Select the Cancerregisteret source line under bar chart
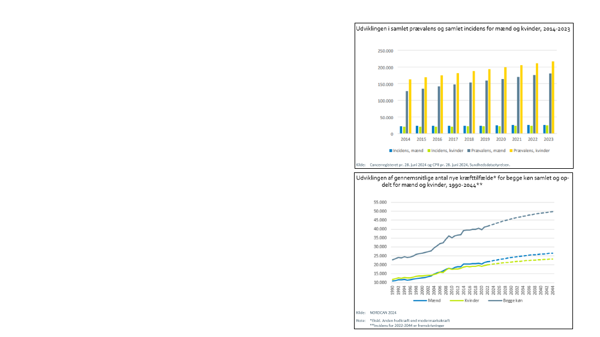Screen dimensions: 600x337 point(440,165)
